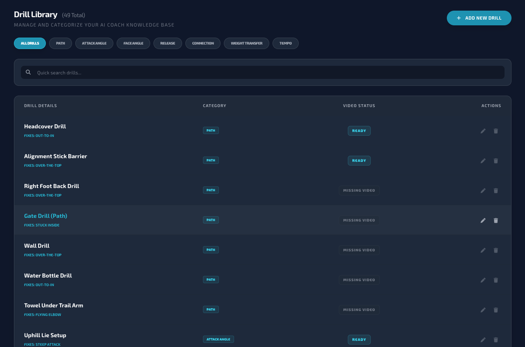The width and height of the screenshot is (525, 347).
Task: Delete the Water Bottle Drill
Action: click(496, 280)
